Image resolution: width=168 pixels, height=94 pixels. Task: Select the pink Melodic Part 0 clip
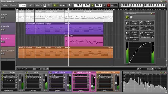(84, 40)
